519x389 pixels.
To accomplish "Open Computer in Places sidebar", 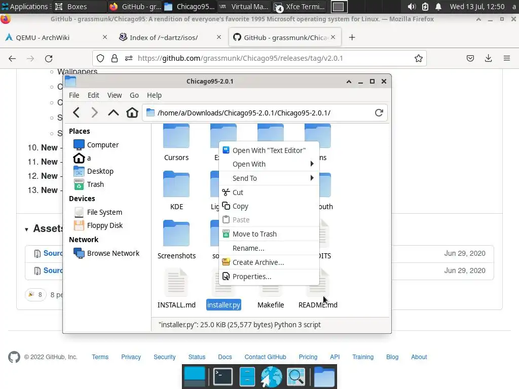I will click(x=96, y=144).
